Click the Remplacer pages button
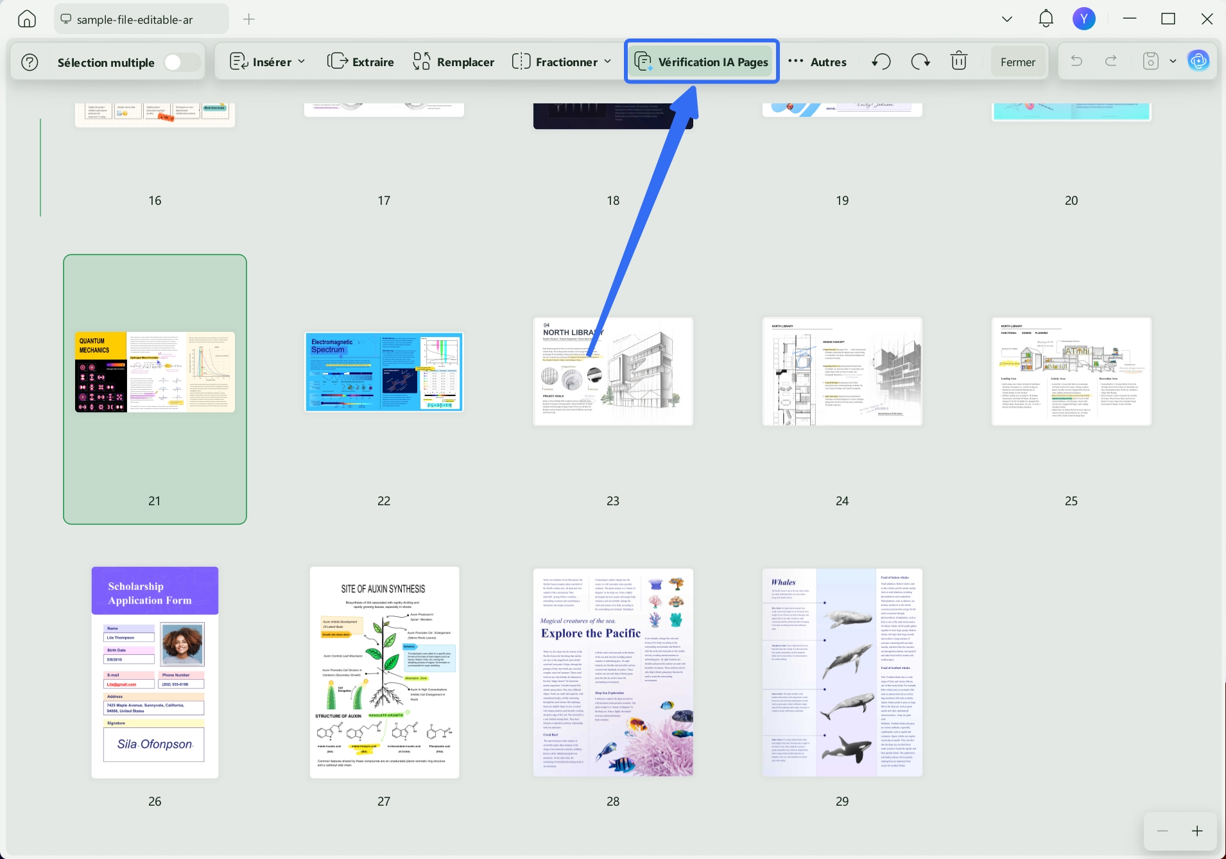 [x=454, y=62]
